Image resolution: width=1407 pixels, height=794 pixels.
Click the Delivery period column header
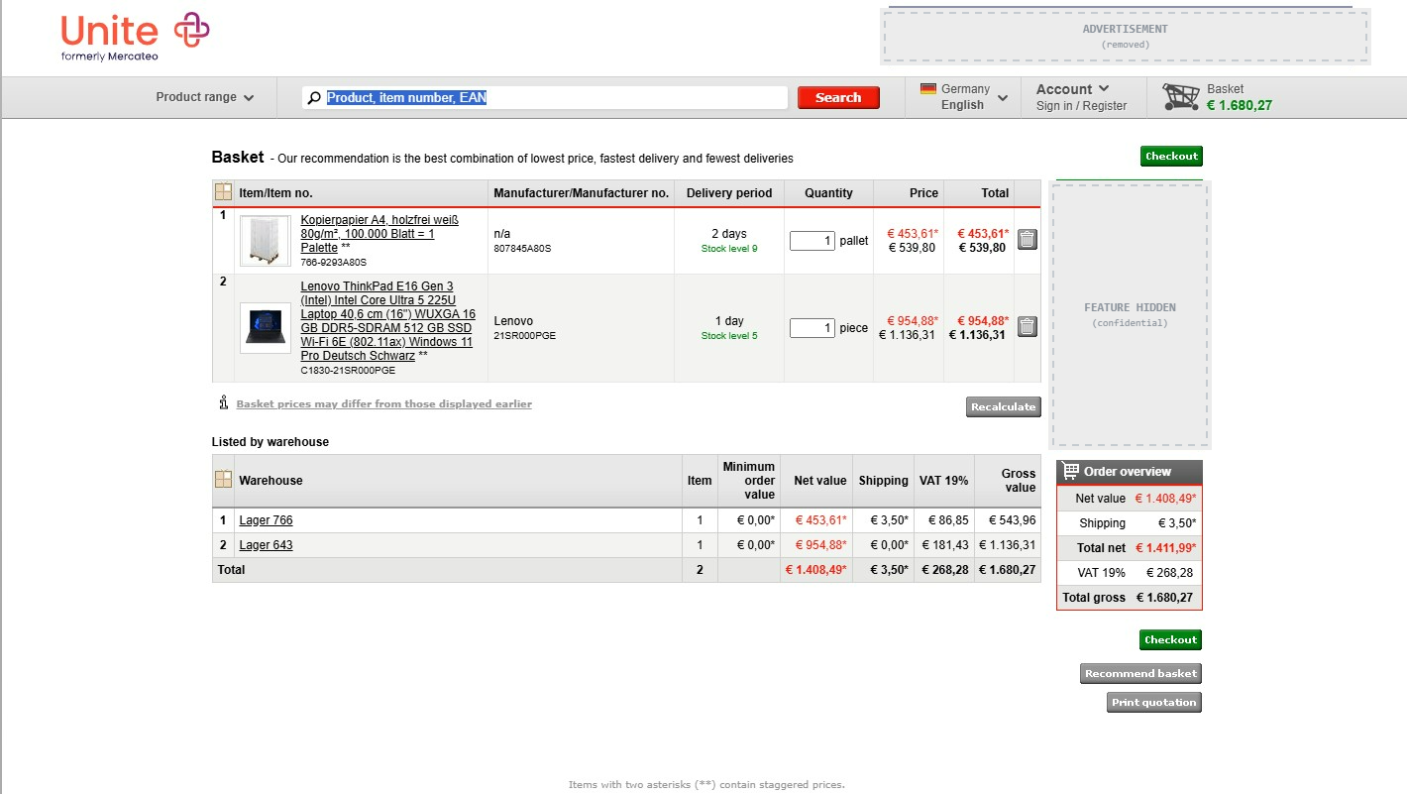click(x=729, y=193)
